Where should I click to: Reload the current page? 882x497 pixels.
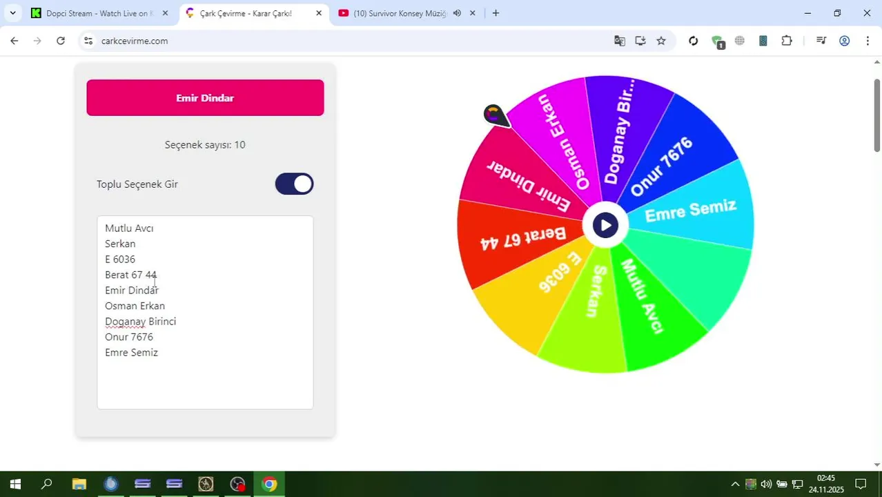pos(61,41)
